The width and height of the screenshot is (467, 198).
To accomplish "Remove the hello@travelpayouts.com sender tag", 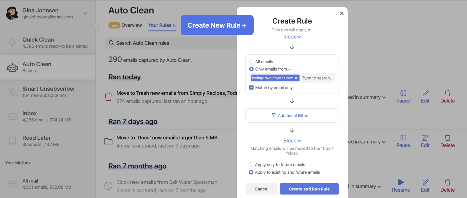I will coord(296,78).
